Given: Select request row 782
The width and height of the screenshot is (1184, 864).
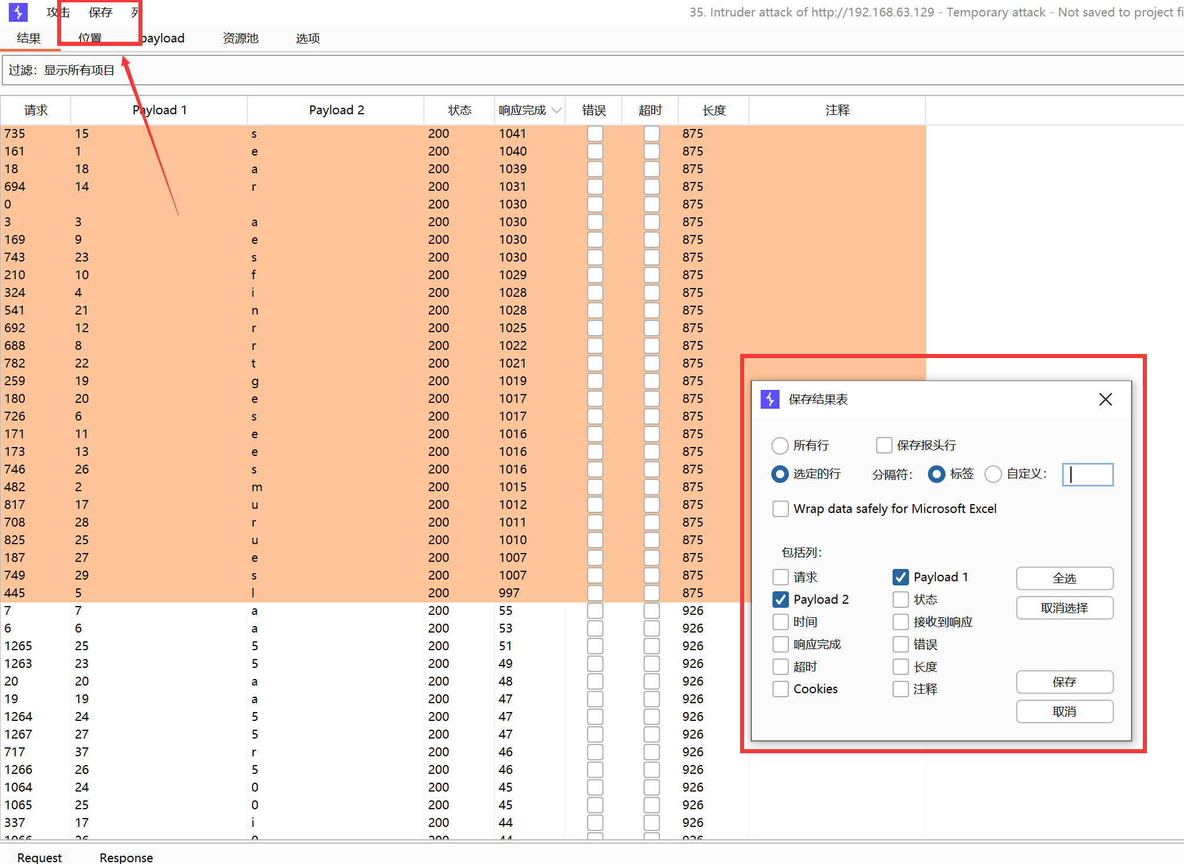Looking at the screenshot, I should 463,363.
